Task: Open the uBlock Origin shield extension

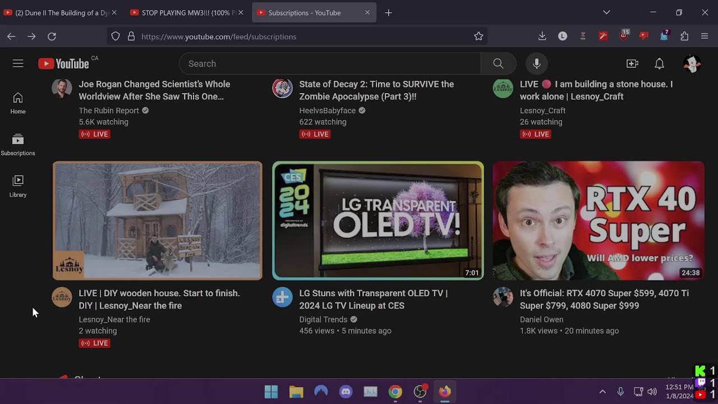Action: pyautogui.click(x=624, y=36)
